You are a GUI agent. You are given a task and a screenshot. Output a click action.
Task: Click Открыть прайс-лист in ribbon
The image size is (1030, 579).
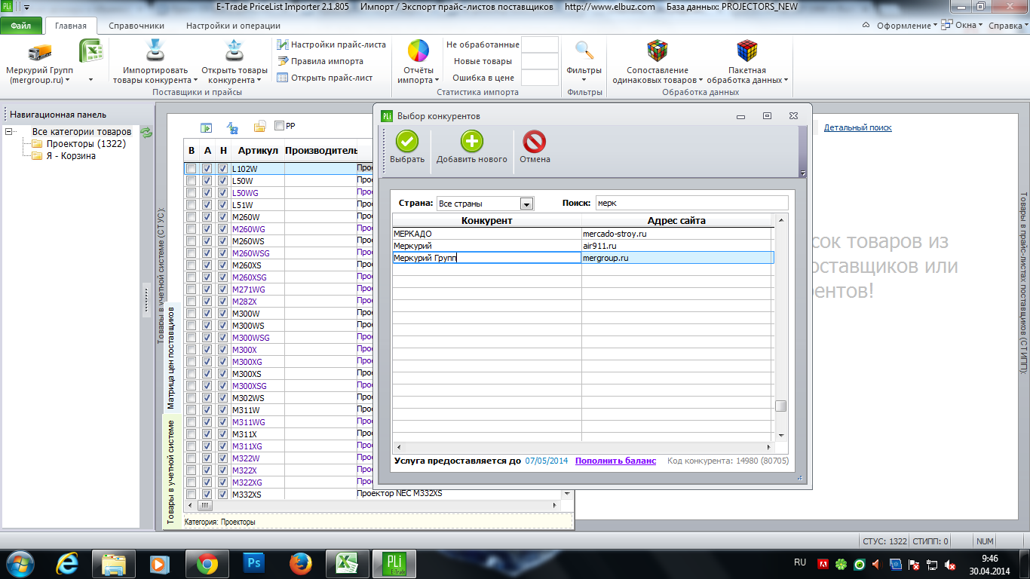(x=325, y=78)
